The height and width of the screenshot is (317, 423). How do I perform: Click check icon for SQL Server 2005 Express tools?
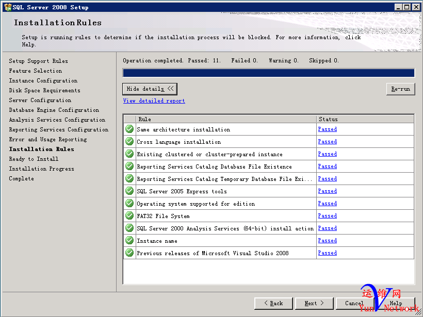(129, 191)
